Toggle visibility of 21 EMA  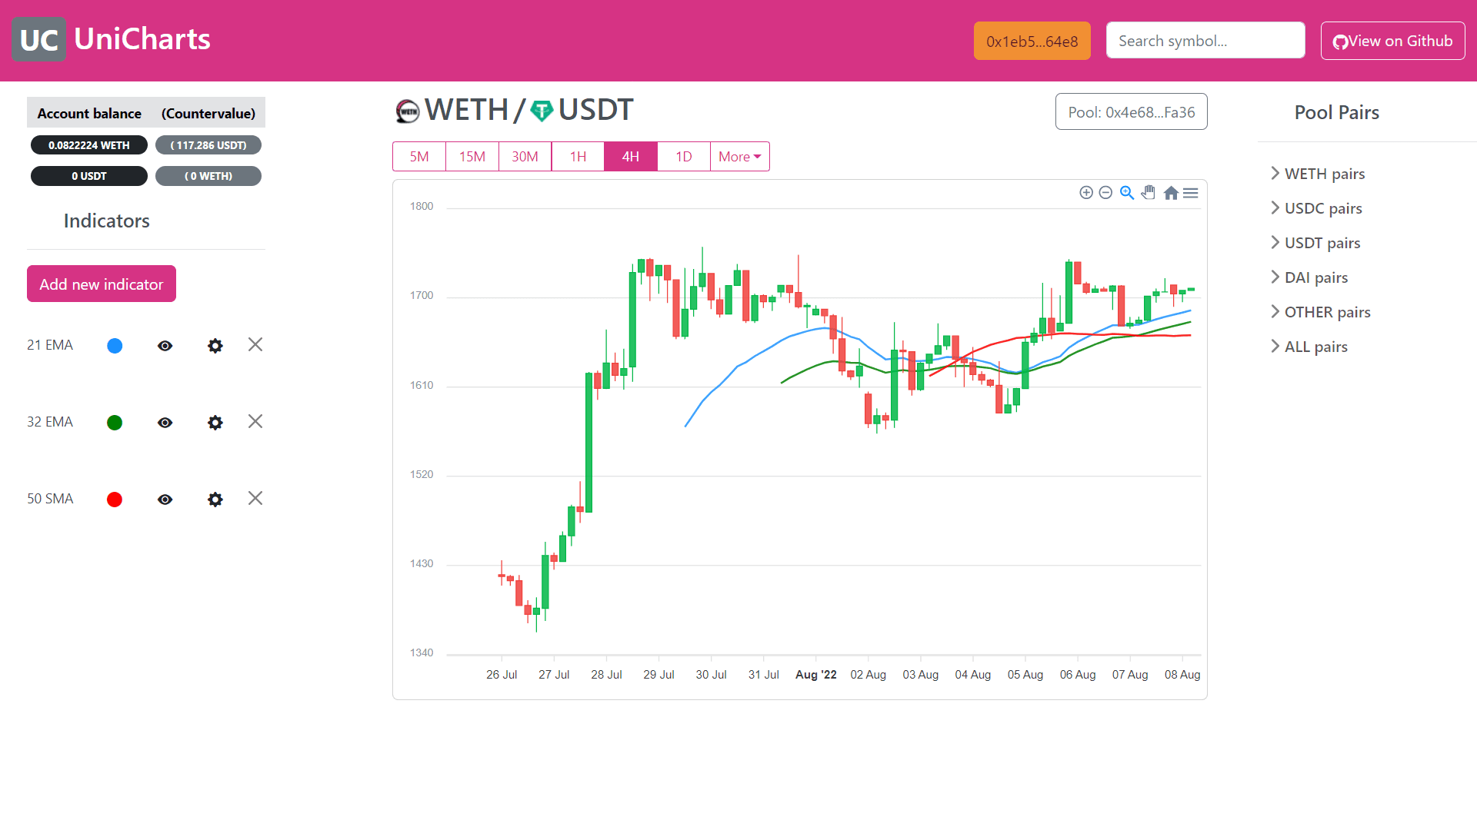click(165, 346)
